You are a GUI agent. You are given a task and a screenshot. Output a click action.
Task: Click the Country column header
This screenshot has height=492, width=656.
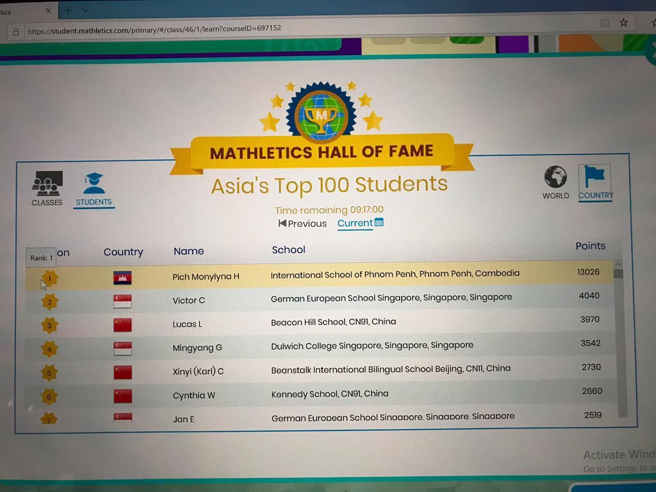(123, 252)
